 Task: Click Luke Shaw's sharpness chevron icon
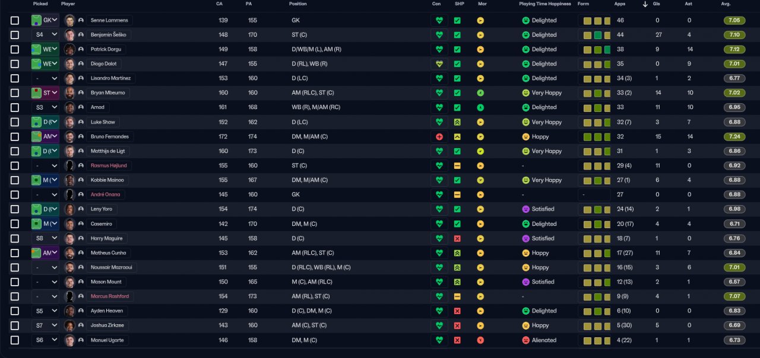[457, 122]
